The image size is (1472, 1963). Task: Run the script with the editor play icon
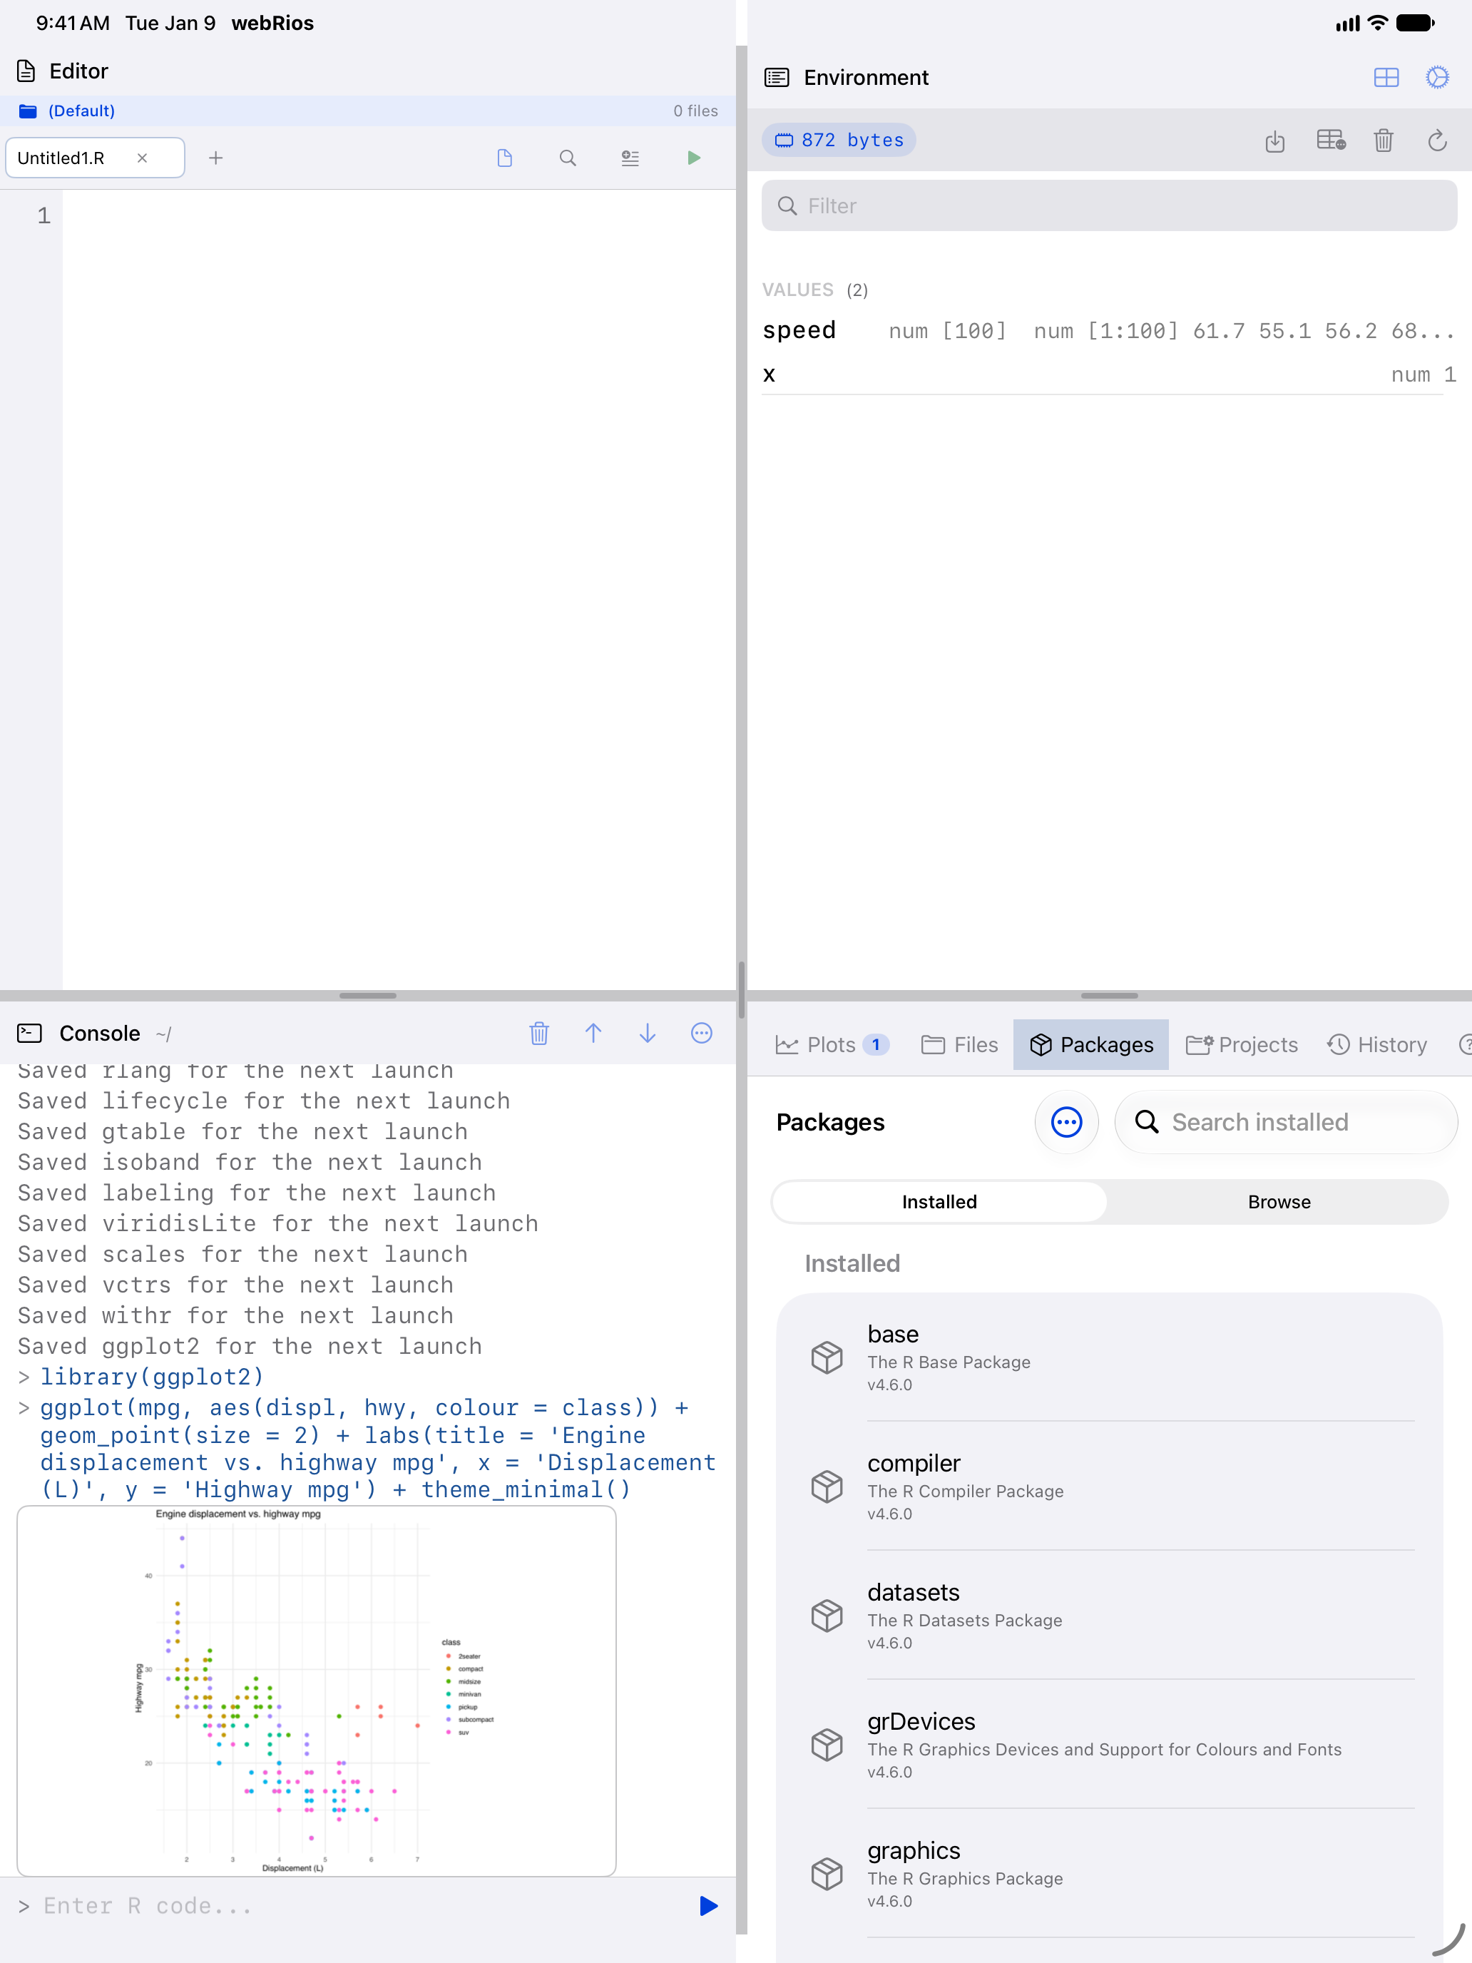[x=694, y=158]
